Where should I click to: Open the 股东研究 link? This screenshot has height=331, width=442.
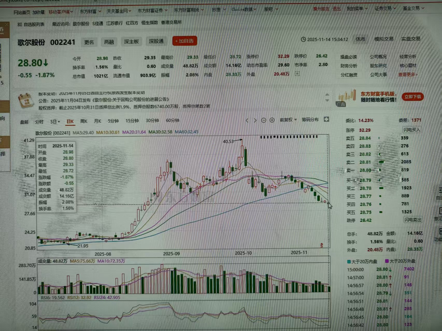(x=378, y=66)
